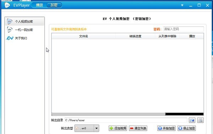Click the 一机一码加密 sidebar icon
The image size is (213, 134).
[10, 30]
